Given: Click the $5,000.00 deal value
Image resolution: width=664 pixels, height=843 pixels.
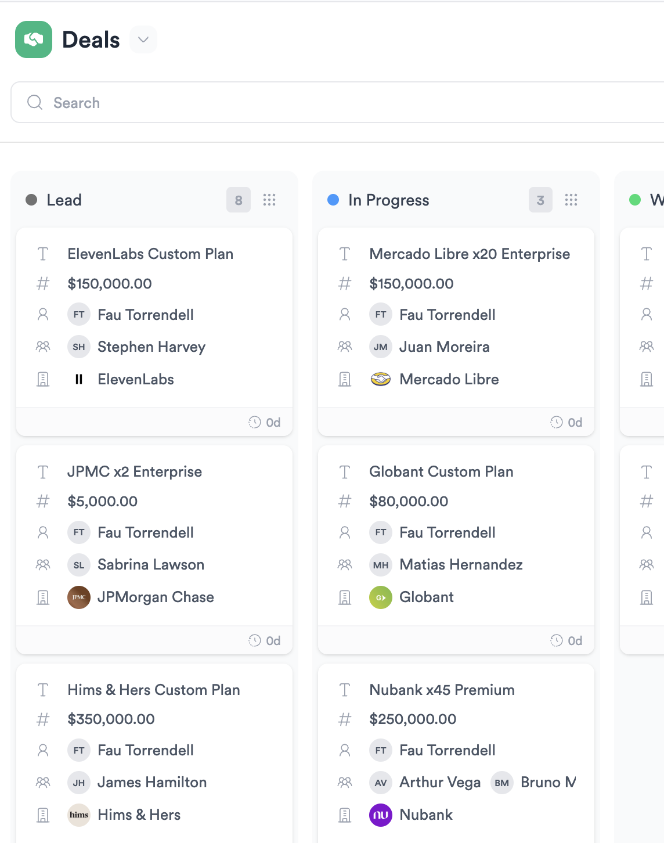Looking at the screenshot, I should (x=103, y=501).
